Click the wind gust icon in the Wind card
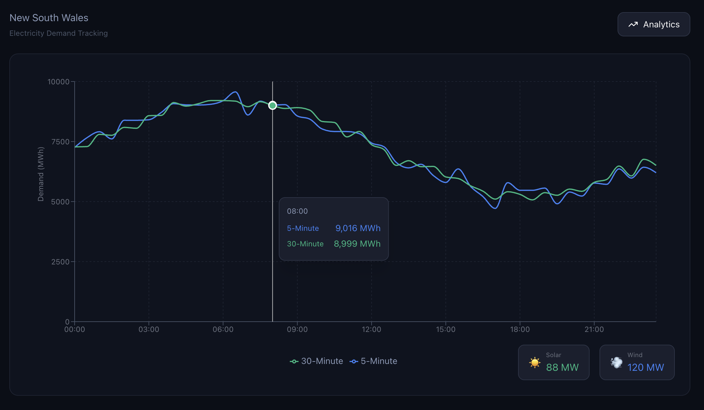This screenshot has height=410, width=704. pyautogui.click(x=616, y=362)
